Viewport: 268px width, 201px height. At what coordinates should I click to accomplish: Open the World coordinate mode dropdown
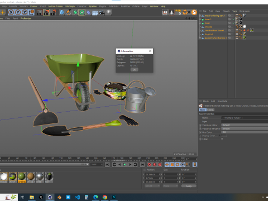click(152, 186)
